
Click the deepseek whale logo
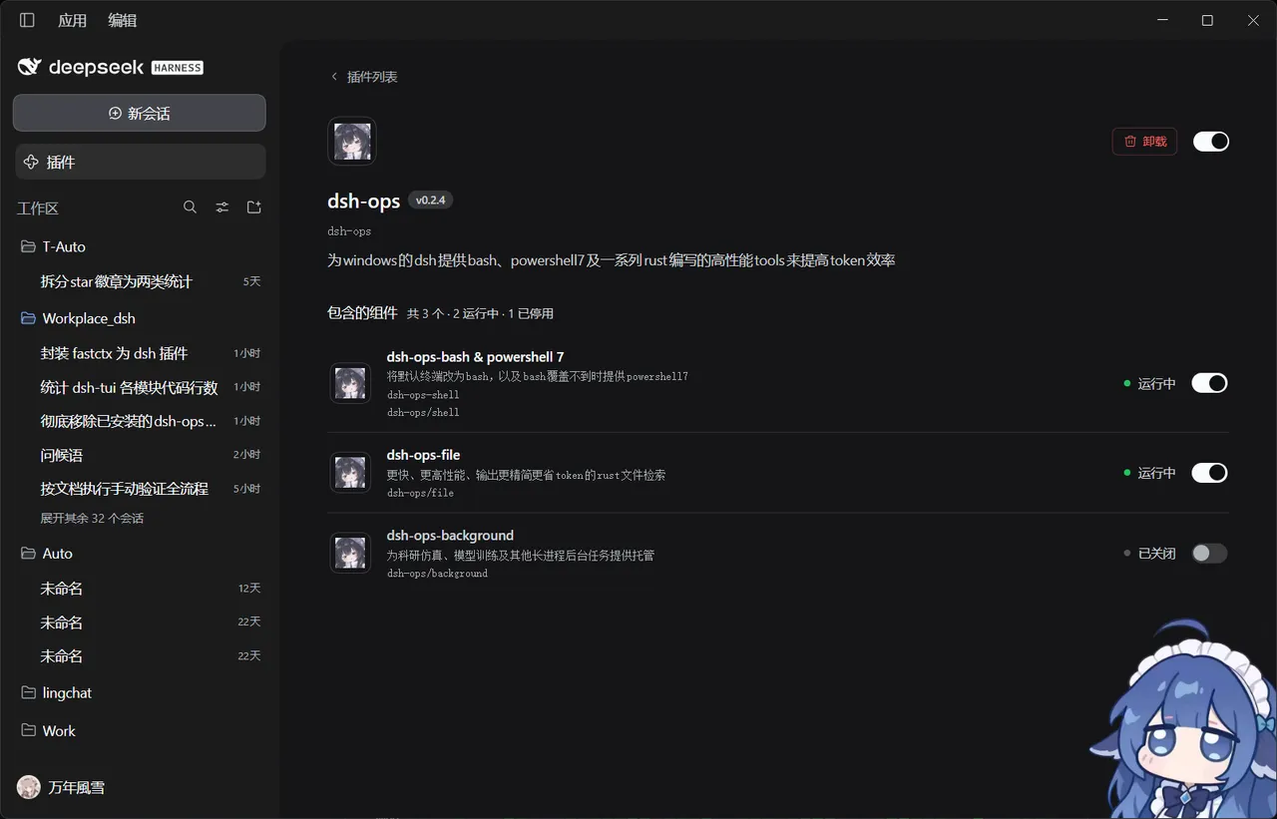29,67
